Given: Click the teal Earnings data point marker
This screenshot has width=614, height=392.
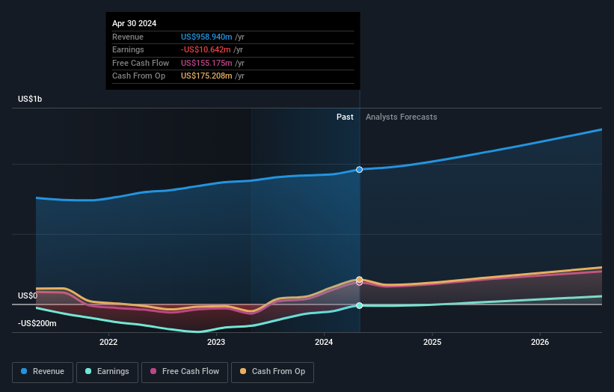Looking at the screenshot, I should tap(359, 305).
